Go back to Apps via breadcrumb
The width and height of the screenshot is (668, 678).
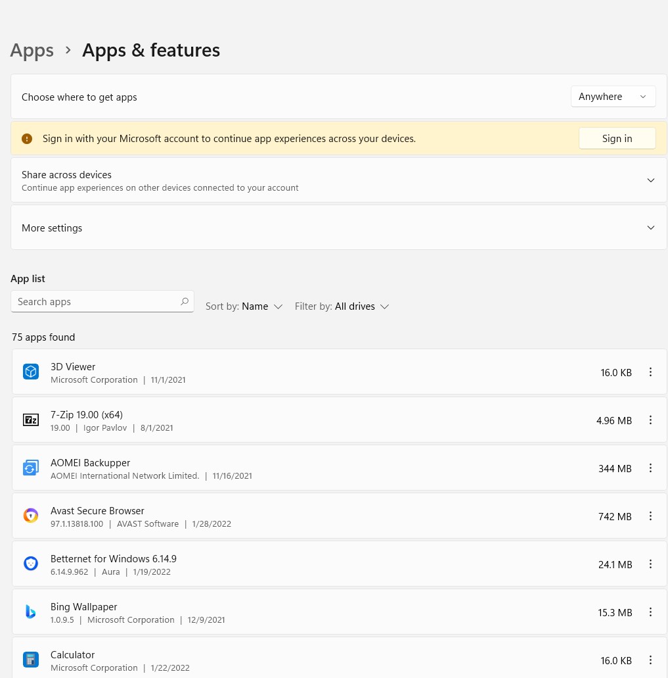click(32, 51)
